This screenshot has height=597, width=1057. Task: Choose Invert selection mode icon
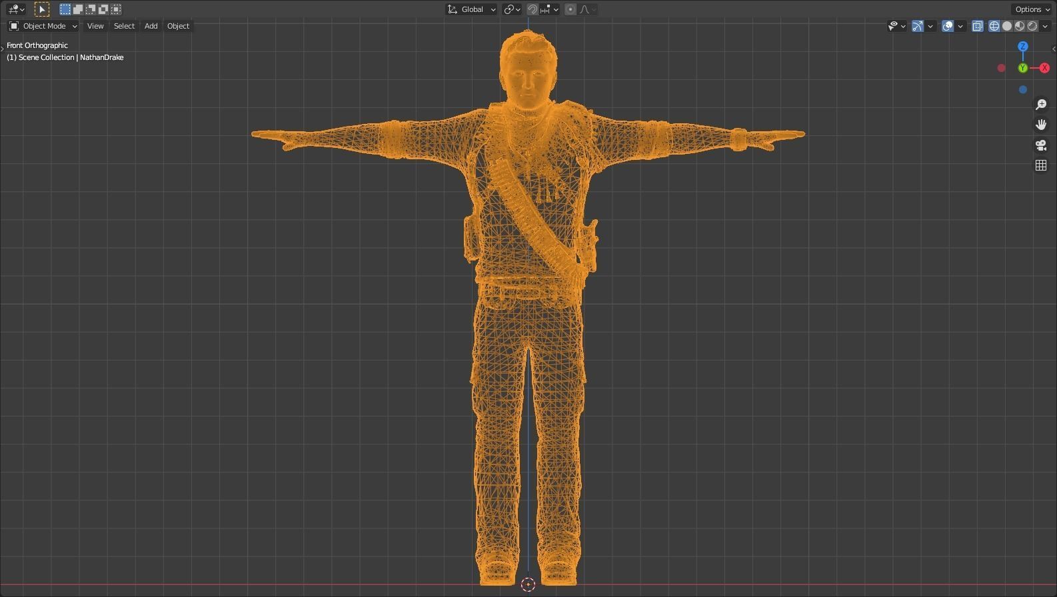[103, 9]
